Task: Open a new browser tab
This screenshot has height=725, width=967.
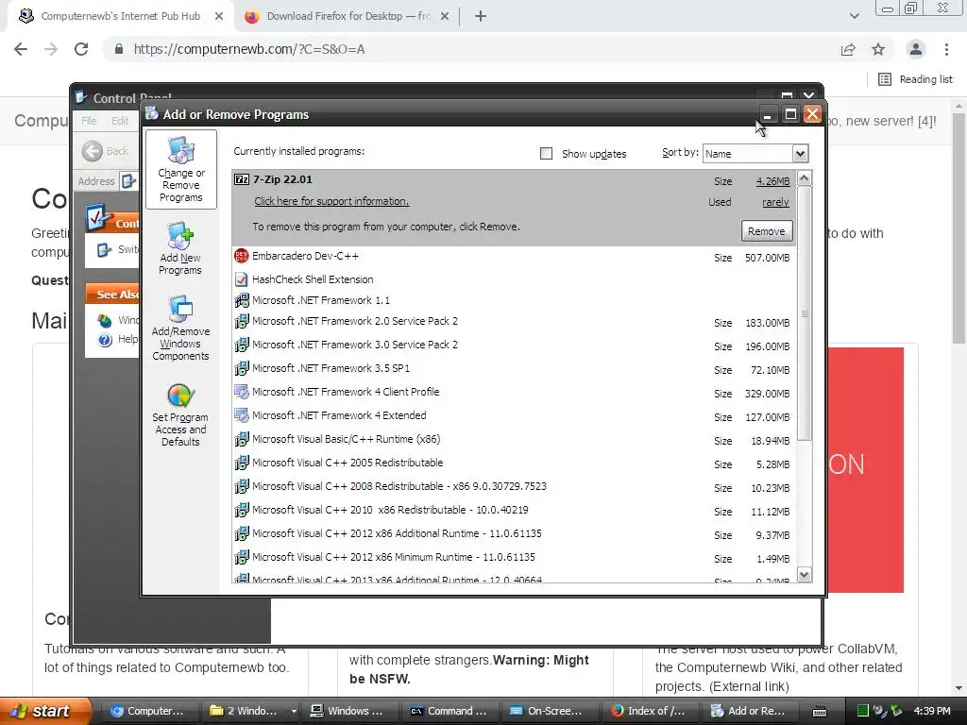Action: 481,16
